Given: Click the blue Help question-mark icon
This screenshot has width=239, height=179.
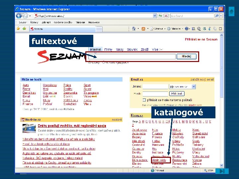Looking at the screenshot, I should [187, 29].
